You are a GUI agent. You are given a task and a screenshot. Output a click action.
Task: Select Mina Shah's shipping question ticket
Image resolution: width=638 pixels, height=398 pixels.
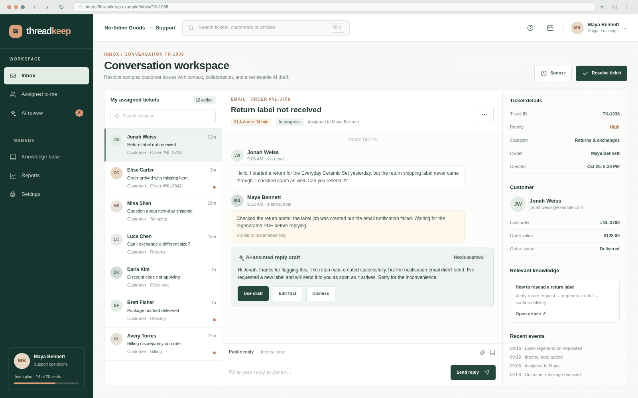coord(163,211)
